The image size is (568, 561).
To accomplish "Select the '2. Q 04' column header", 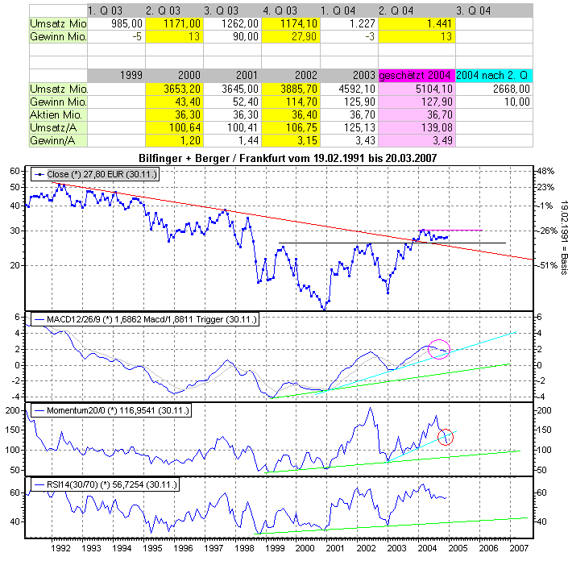I will point(417,10).
